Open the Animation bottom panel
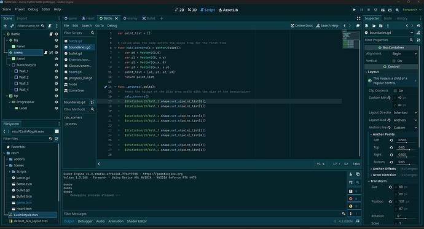Image resolution: width=424 pixels, height=229 pixels. coord(116,221)
